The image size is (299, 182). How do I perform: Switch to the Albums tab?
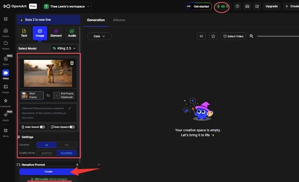click(119, 20)
